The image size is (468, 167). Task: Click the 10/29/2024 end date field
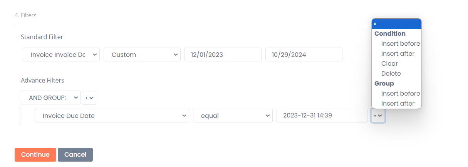[x=304, y=55]
